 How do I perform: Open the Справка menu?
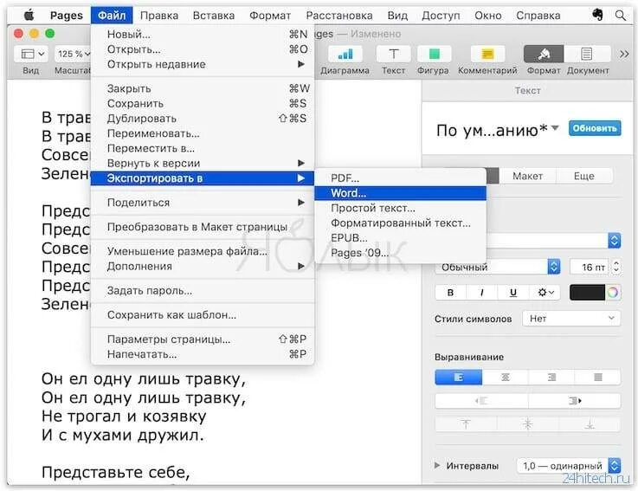pos(538,16)
